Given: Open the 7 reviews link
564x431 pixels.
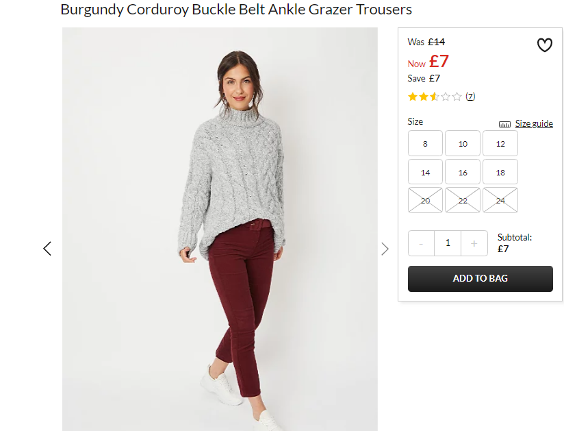Looking at the screenshot, I should [x=470, y=97].
